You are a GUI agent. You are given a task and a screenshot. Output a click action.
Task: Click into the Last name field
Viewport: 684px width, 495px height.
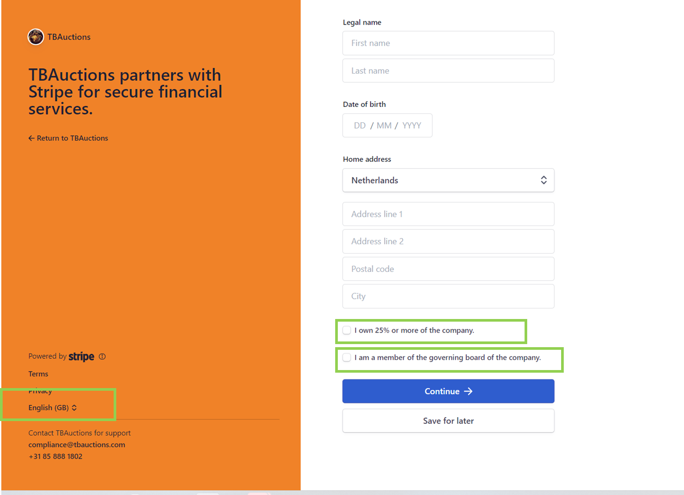(x=448, y=71)
